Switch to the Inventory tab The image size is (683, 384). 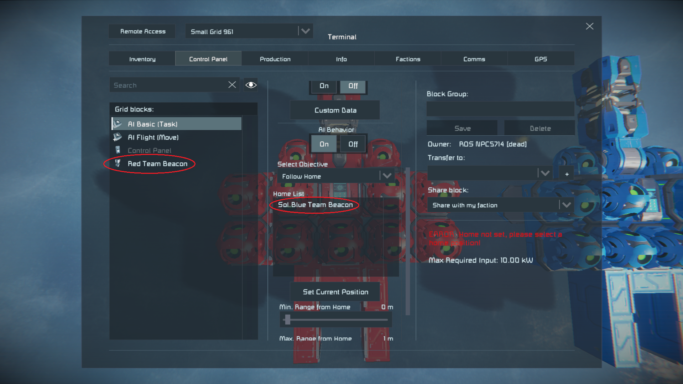[142, 59]
